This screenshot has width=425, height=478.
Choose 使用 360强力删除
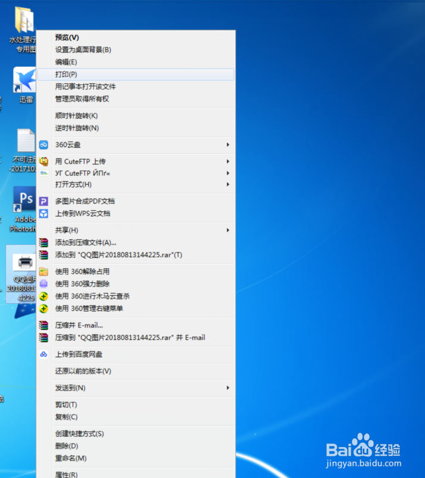pos(136,284)
